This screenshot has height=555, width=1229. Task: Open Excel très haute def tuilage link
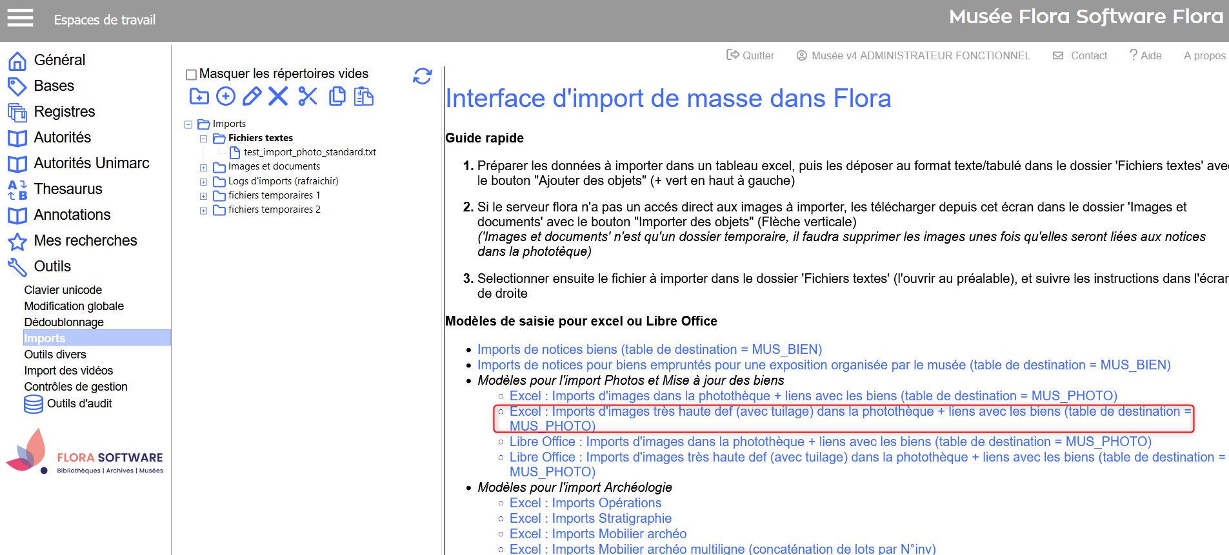click(850, 418)
